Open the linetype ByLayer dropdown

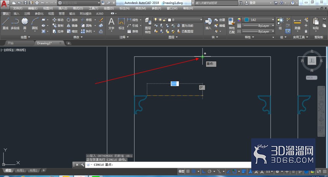pyautogui.click(x=258, y=31)
